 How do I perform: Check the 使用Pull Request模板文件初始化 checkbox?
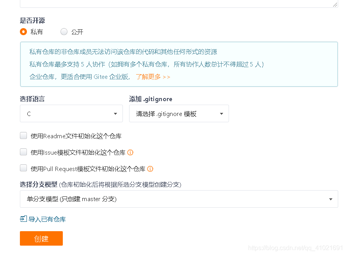[23, 169]
